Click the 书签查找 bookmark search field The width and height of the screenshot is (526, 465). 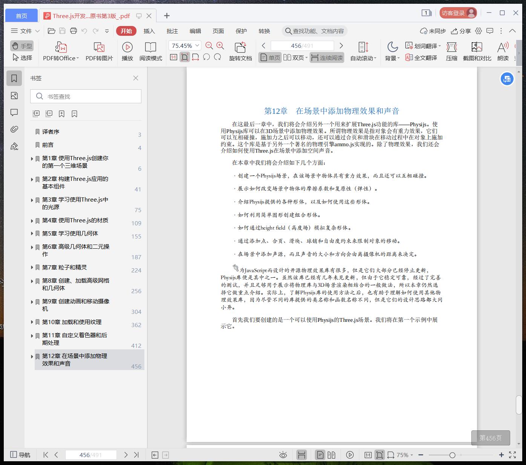[x=86, y=96]
